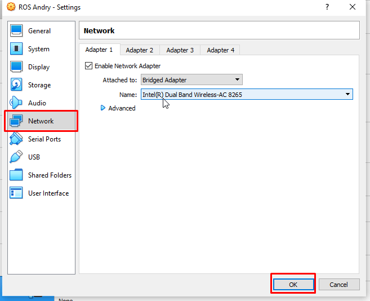Click the help question mark button

click(x=327, y=7)
